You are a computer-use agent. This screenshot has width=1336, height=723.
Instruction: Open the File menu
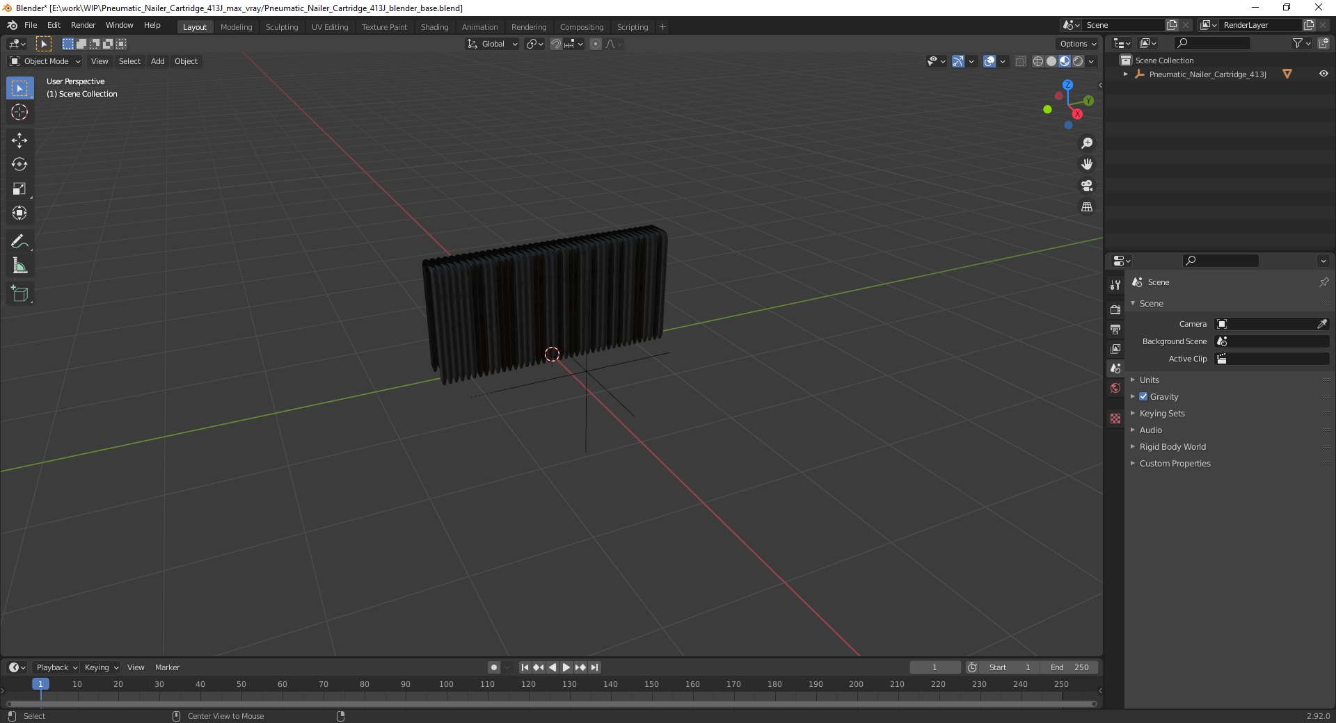tap(31, 25)
